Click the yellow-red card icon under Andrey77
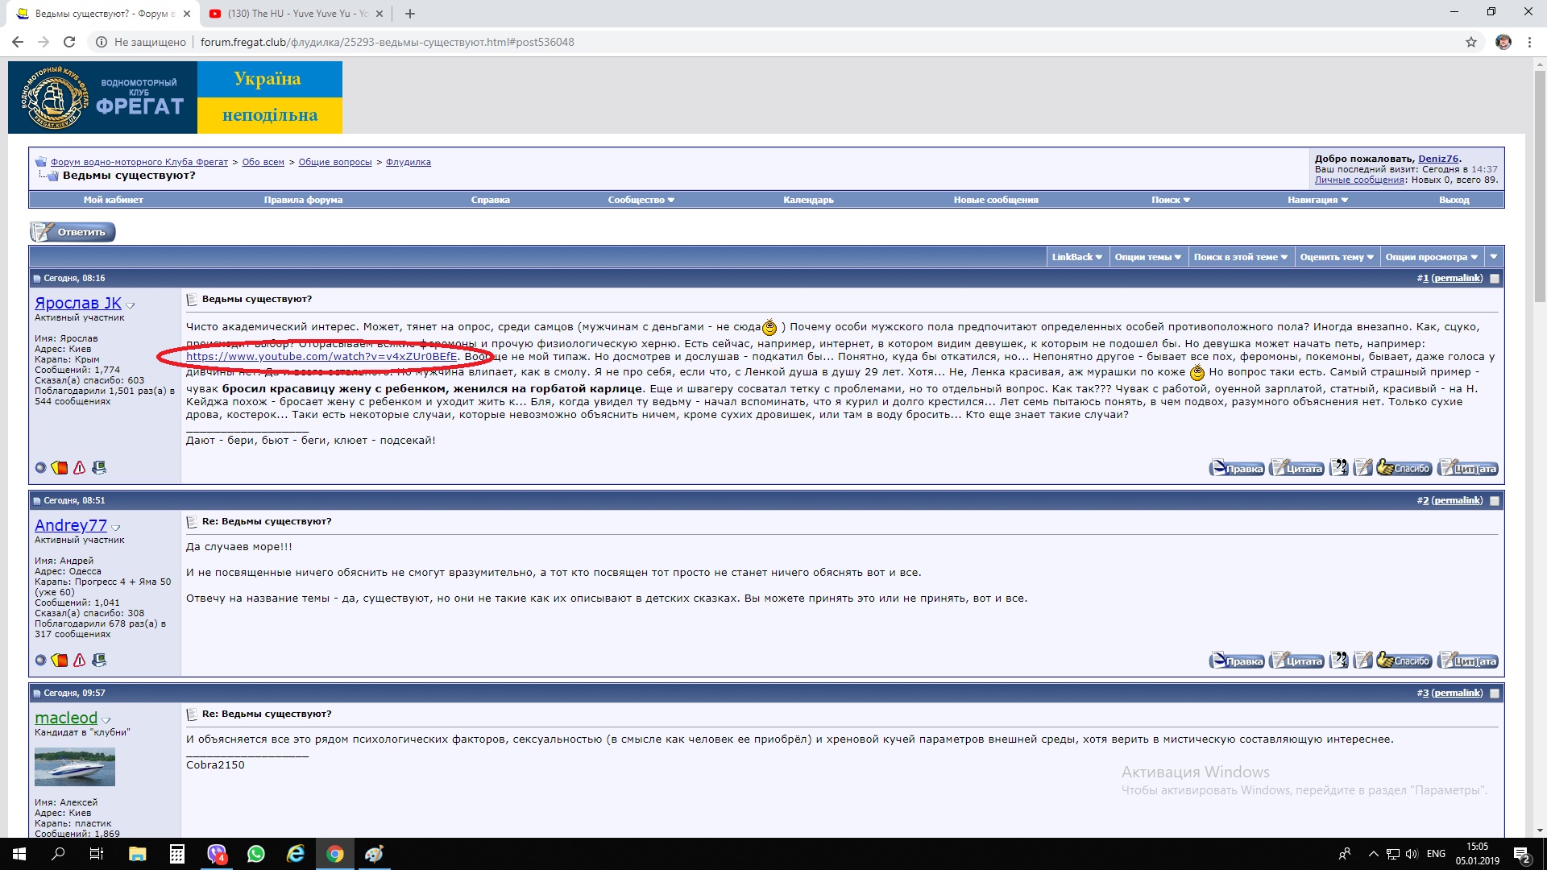This screenshot has height=870, width=1547. point(60,660)
